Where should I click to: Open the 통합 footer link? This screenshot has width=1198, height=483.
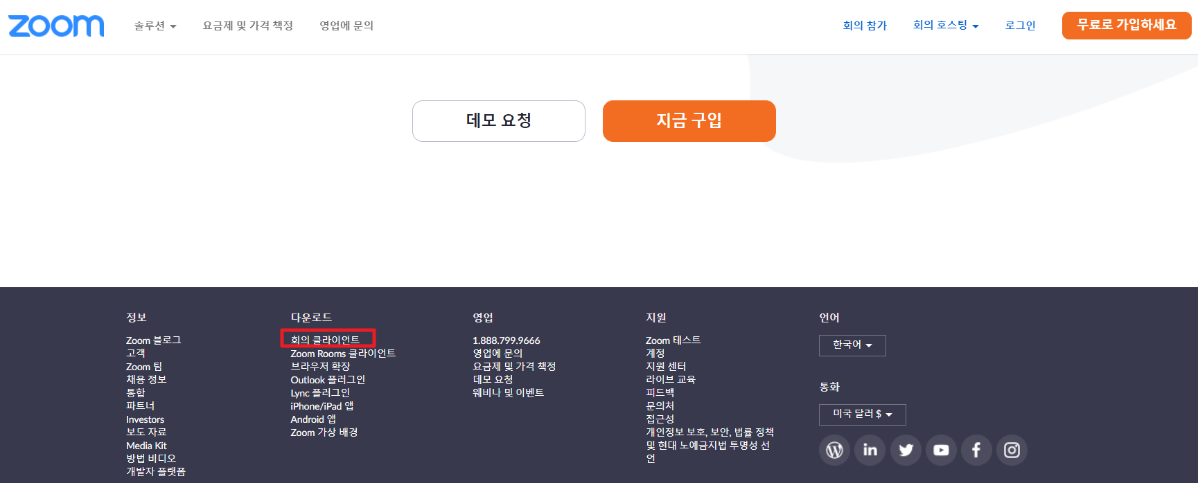135,392
